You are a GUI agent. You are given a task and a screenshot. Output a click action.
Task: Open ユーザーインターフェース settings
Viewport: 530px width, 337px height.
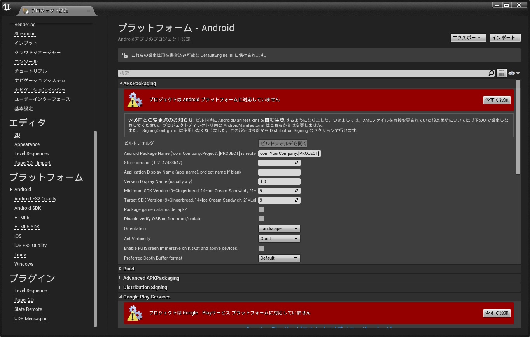pos(42,99)
